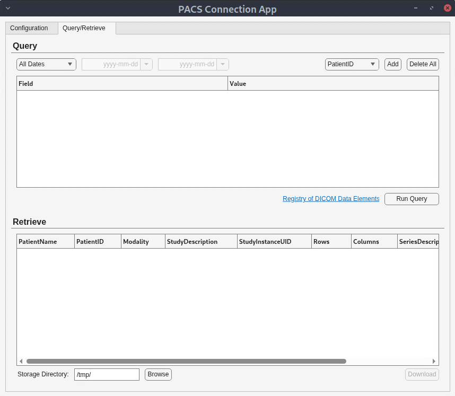Open Registry of DICOM Data Elements link
The width and height of the screenshot is (455, 396).
(331, 199)
